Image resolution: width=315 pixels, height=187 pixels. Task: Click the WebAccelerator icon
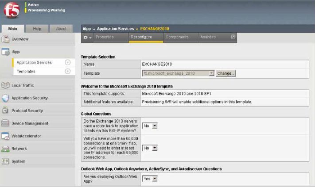[5, 136]
